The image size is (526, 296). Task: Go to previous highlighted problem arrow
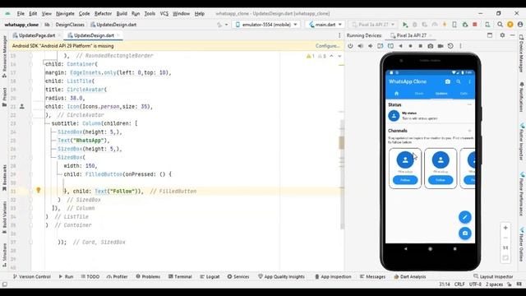pos(331,56)
